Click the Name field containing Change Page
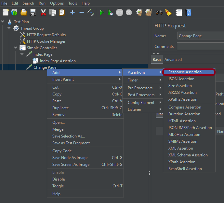 pos(200,36)
